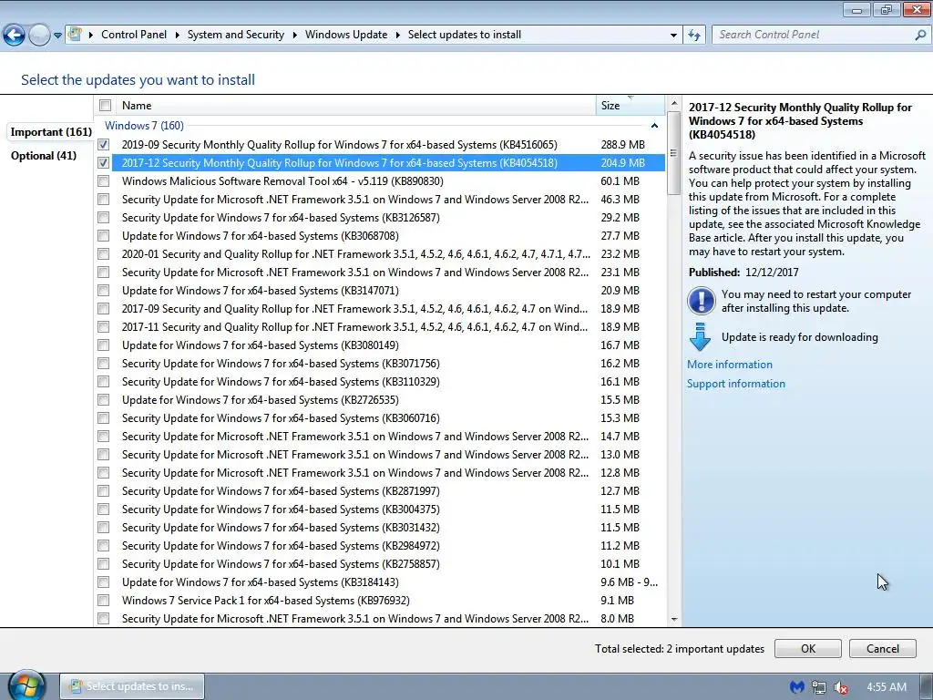
Task: Check Update KB3068708 checkbox
Action: coord(104,236)
